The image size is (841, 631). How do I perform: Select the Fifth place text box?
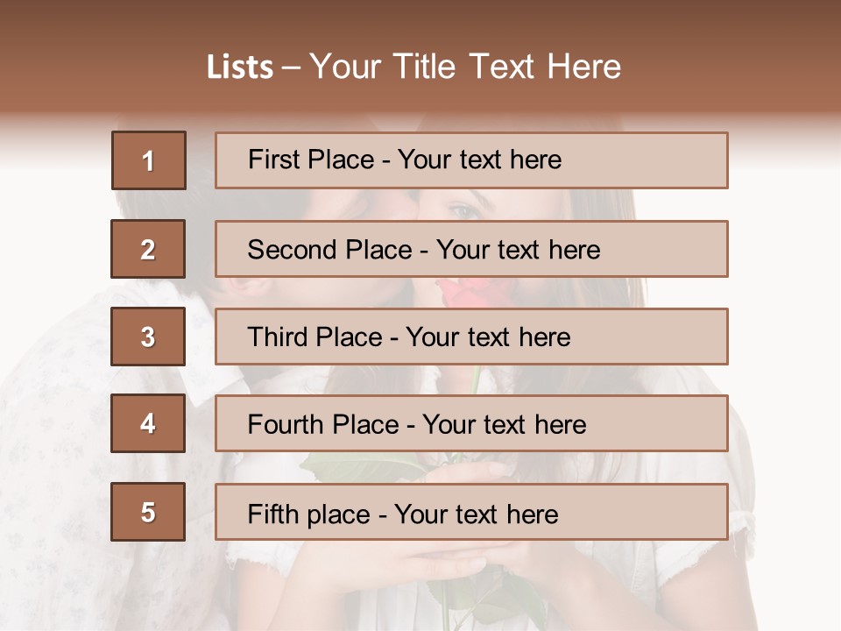(x=471, y=512)
